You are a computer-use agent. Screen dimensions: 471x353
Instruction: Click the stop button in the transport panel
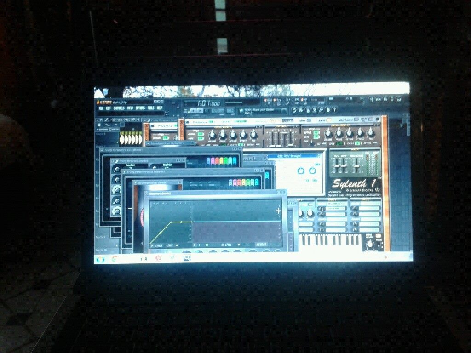point(200,111)
